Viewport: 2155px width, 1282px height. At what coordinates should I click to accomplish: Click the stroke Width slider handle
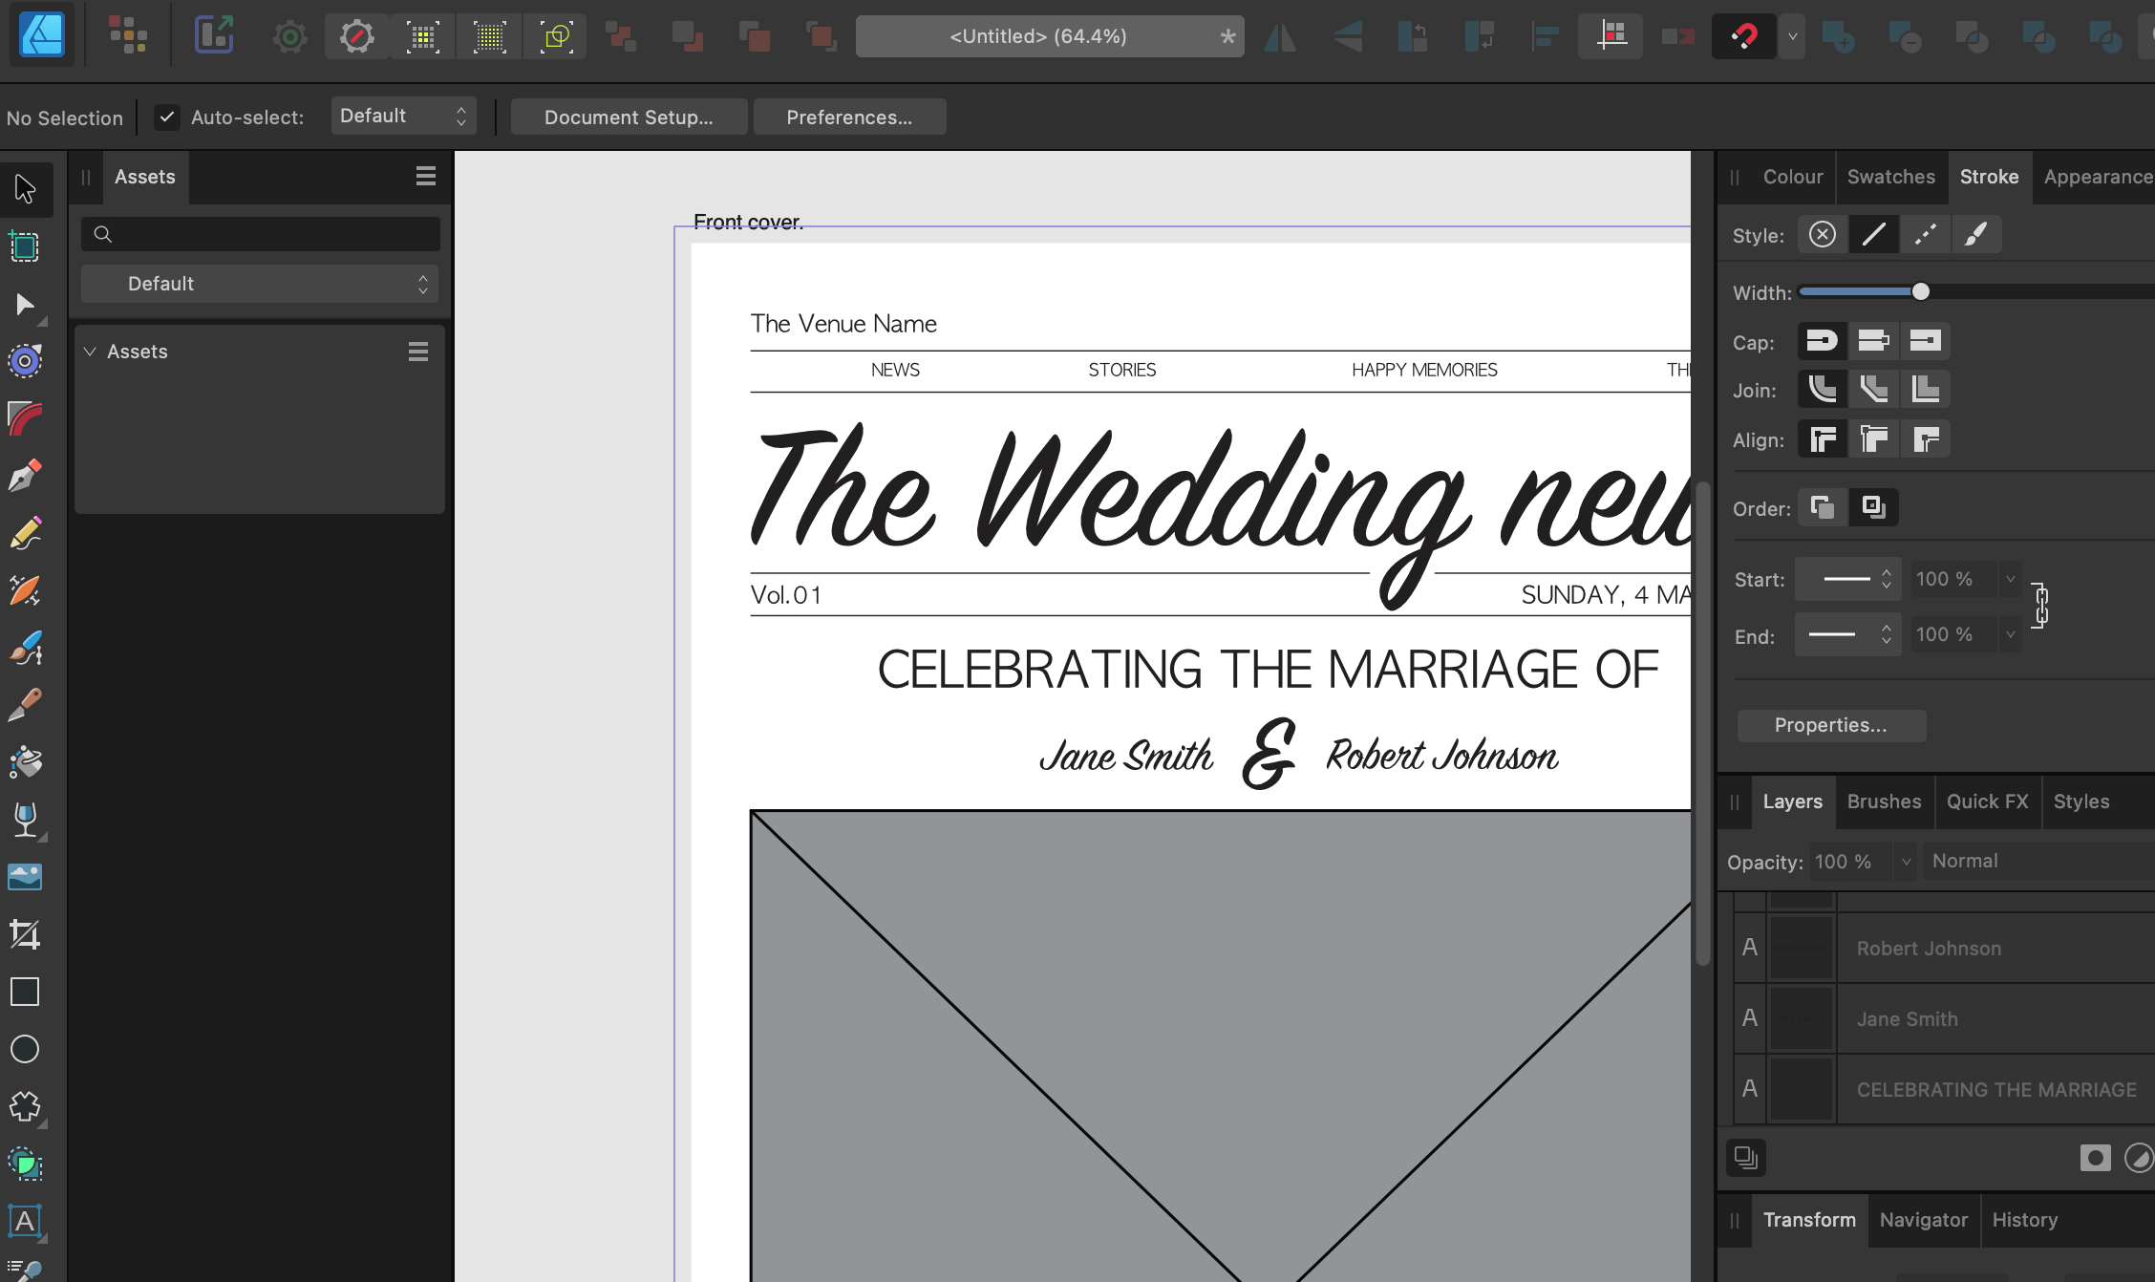point(1920,291)
